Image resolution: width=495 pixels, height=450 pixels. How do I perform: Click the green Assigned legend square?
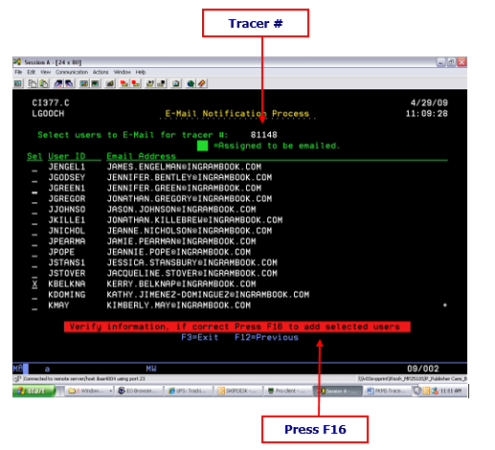(x=202, y=146)
